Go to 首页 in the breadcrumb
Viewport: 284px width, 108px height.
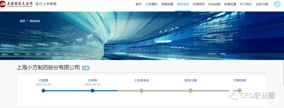pyautogui.click(x=22, y=21)
